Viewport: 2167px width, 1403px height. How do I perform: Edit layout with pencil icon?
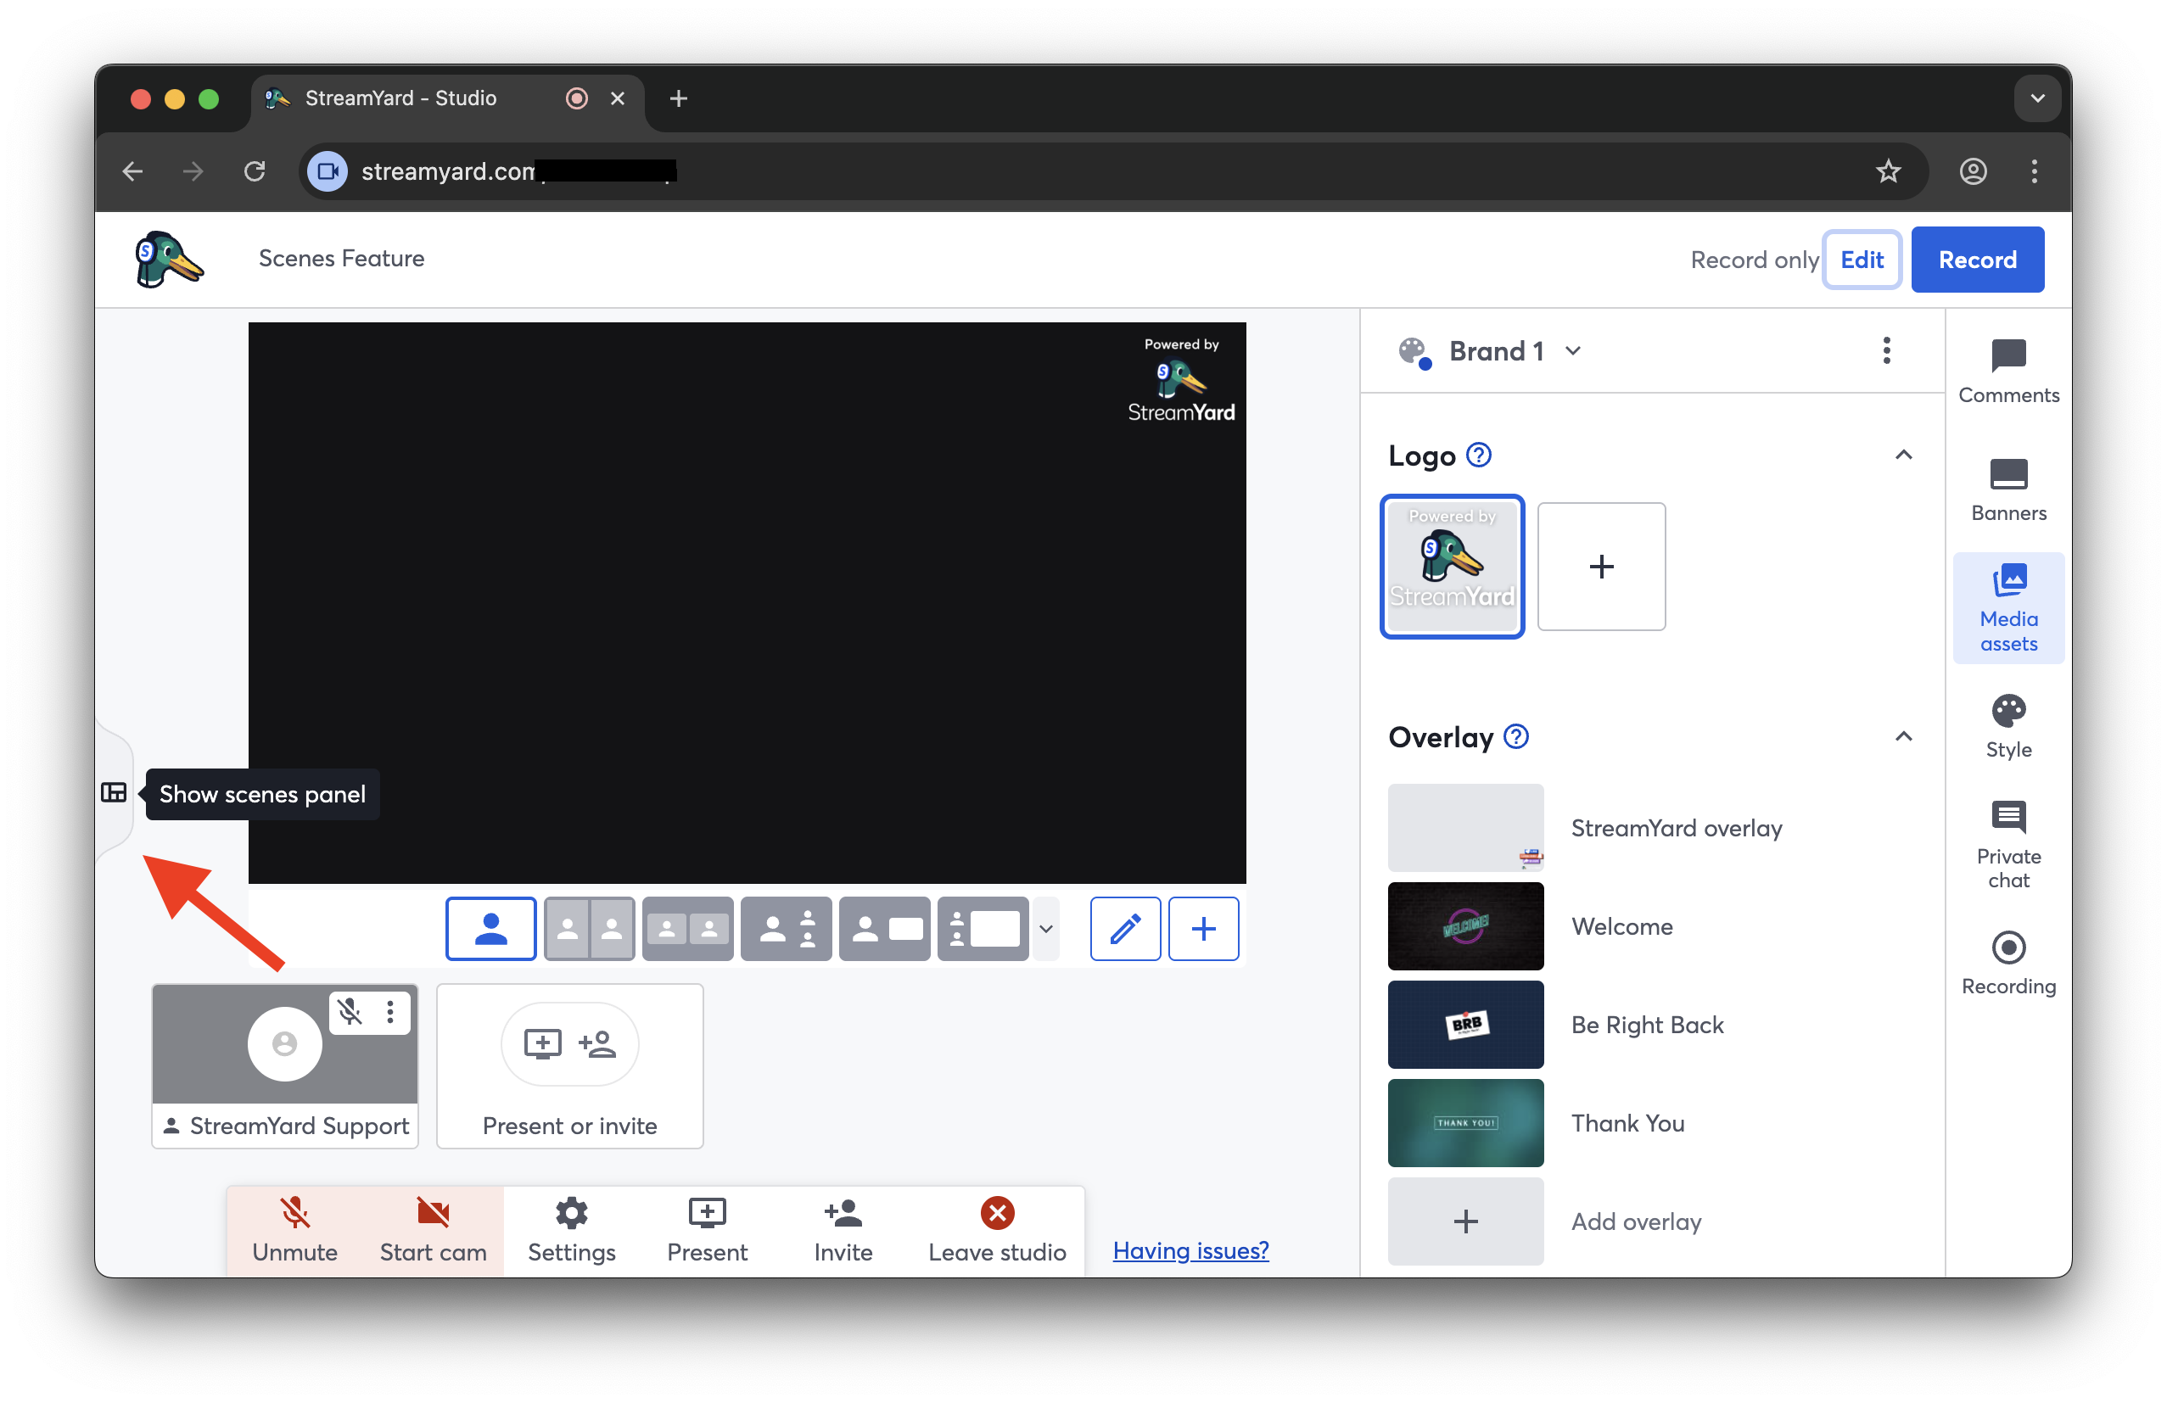click(x=1125, y=929)
